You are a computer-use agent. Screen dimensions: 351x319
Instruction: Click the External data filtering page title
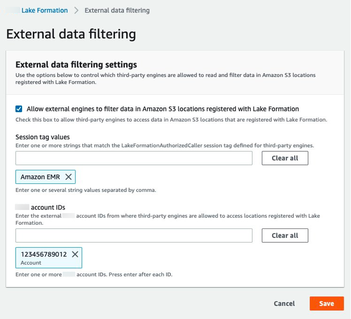point(71,34)
